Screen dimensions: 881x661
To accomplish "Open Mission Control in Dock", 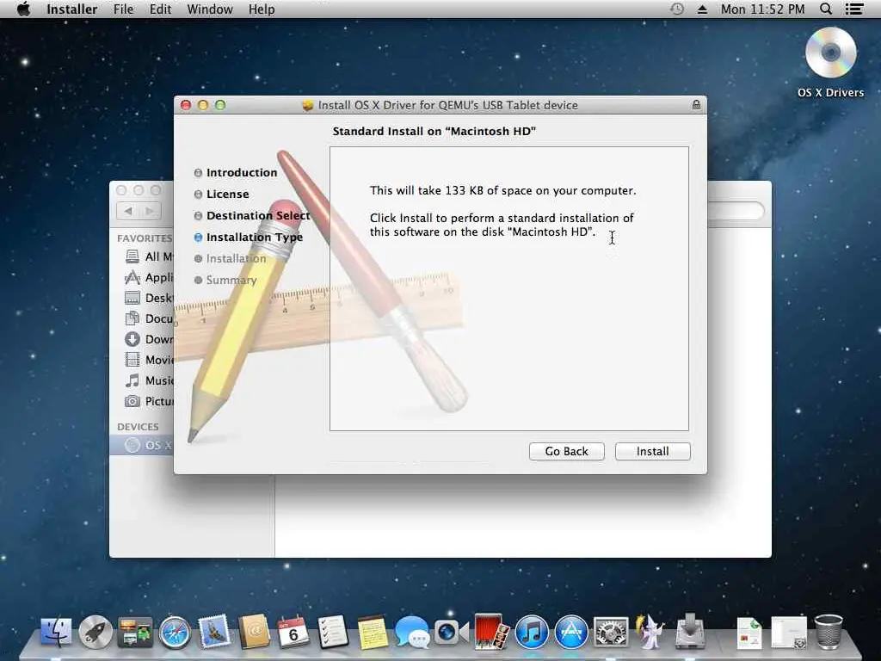I will point(135,632).
